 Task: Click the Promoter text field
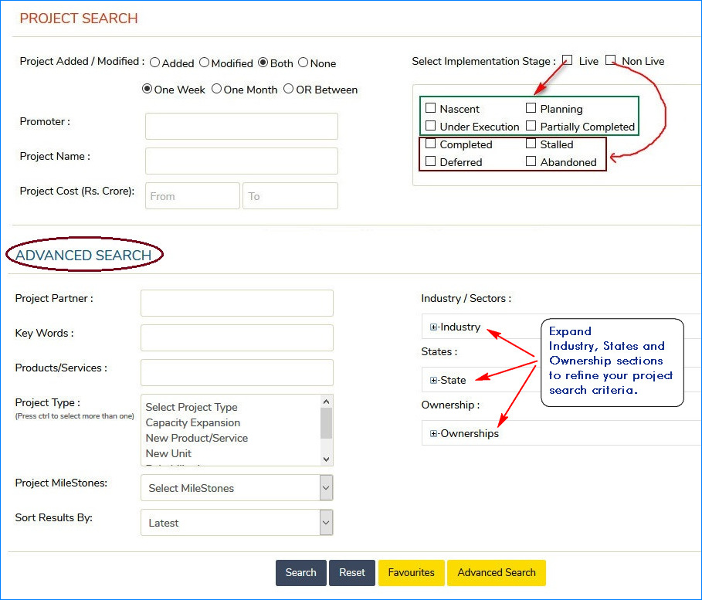(241, 127)
